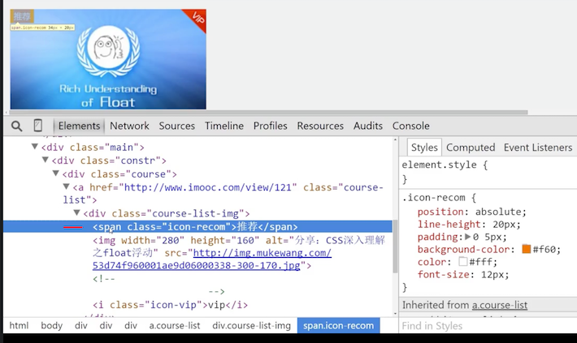Click the #f60 background-color swatch
The width and height of the screenshot is (577, 343).
click(526, 249)
